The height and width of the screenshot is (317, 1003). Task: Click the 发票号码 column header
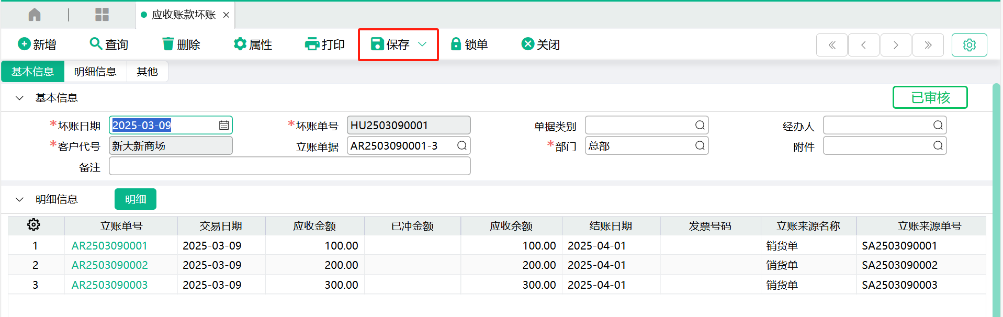[x=710, y=226]
